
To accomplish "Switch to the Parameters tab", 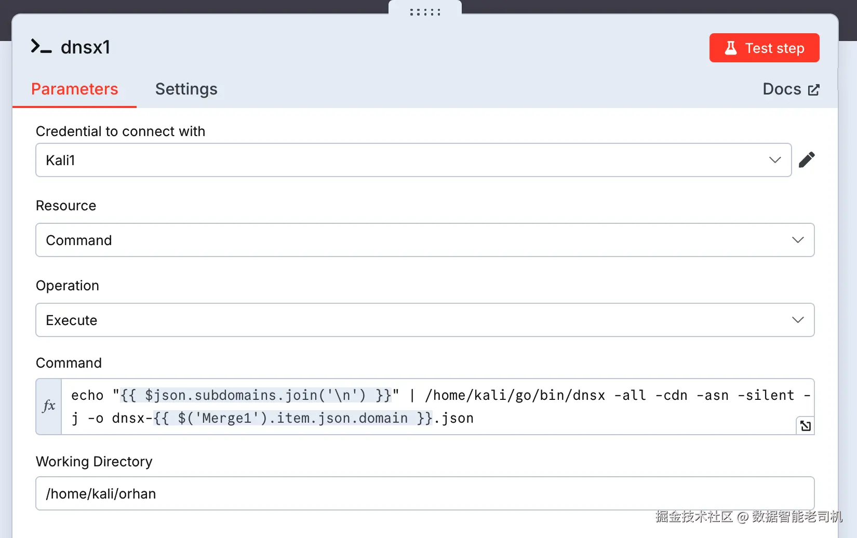I will pyautogui.click(x=75, y=89).
